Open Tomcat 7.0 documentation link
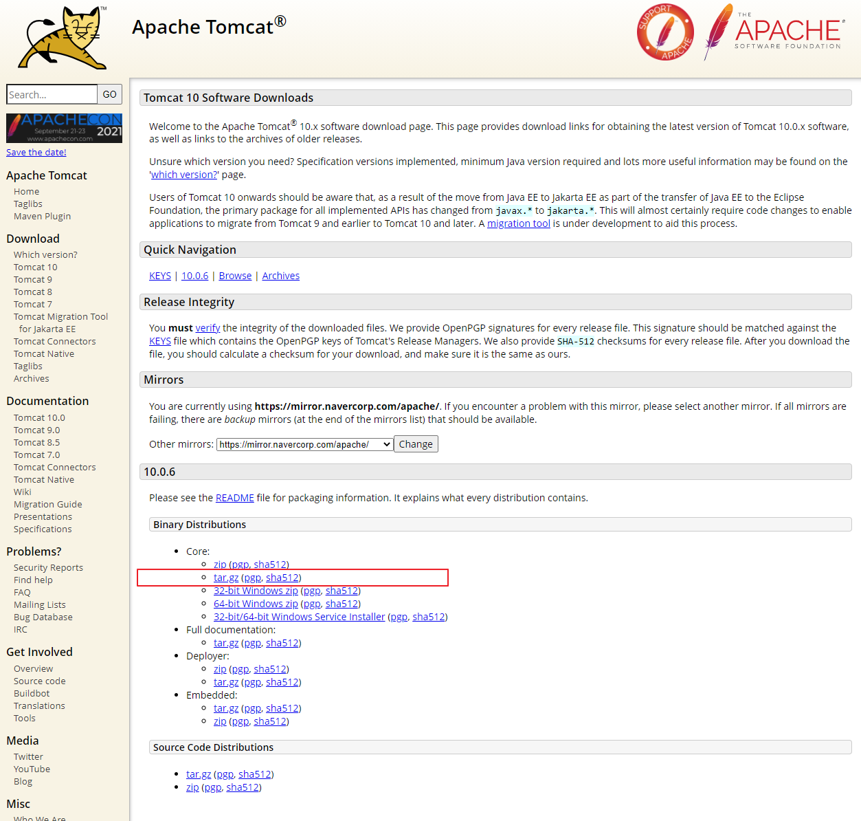861x821 pixels. pos(36,455)
